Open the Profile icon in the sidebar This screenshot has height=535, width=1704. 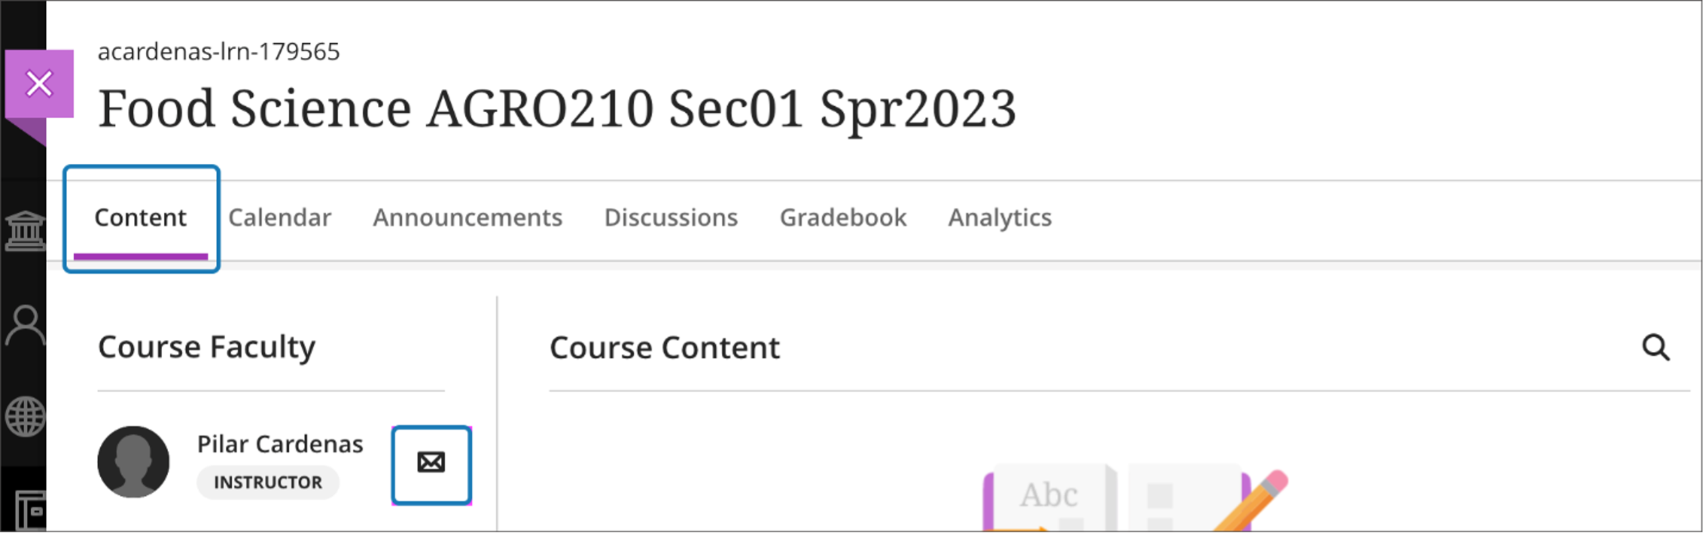[25, 325]
